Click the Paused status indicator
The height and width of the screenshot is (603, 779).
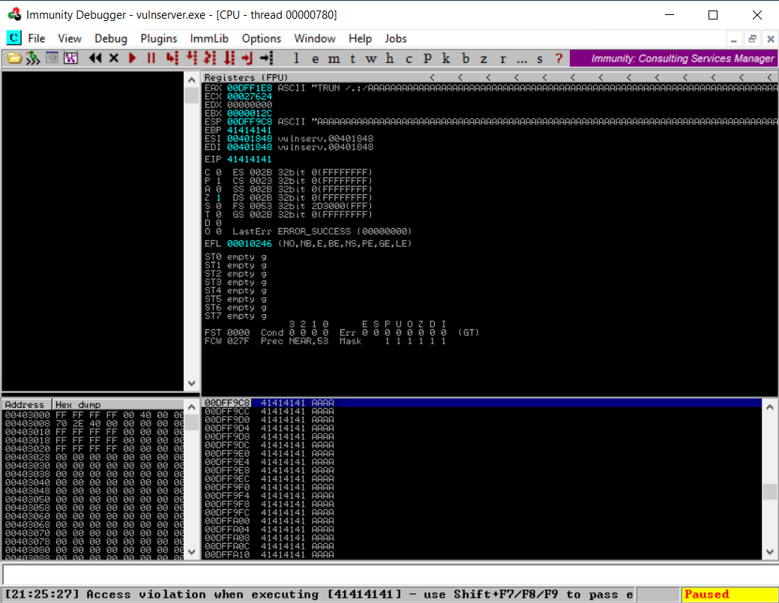[x=729, y=595]
